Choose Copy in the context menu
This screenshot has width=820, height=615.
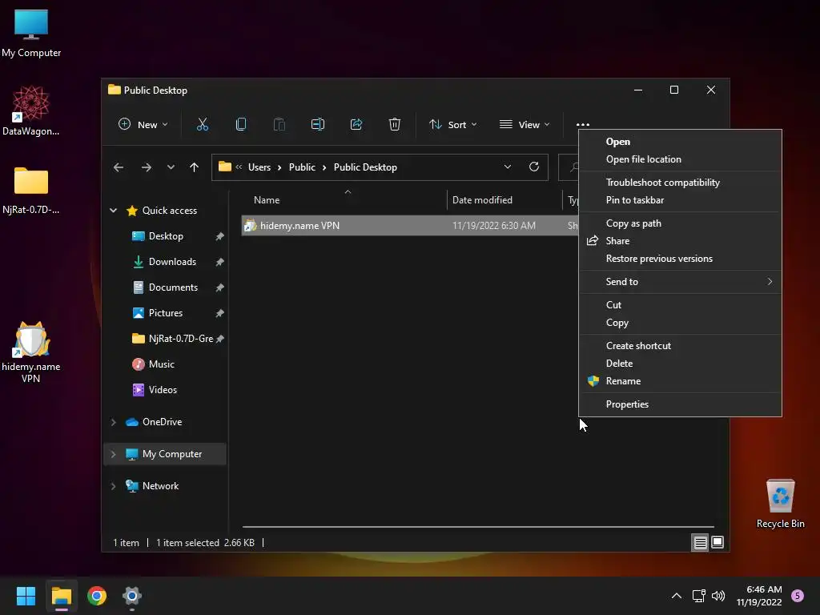pos(680,323)
